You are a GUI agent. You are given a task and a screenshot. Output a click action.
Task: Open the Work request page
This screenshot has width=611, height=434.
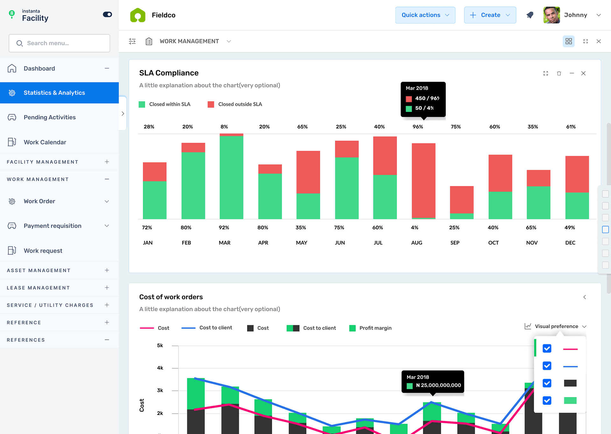pyautogui.click(x=43, y=251)
